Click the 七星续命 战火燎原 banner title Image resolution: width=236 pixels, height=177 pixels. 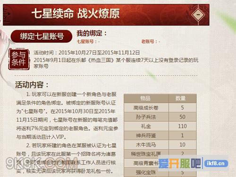tap(76, 14)
